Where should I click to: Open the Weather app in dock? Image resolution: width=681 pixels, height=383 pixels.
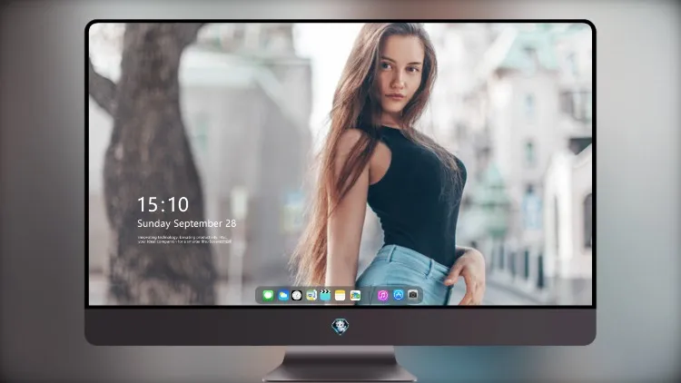point(282,296)
